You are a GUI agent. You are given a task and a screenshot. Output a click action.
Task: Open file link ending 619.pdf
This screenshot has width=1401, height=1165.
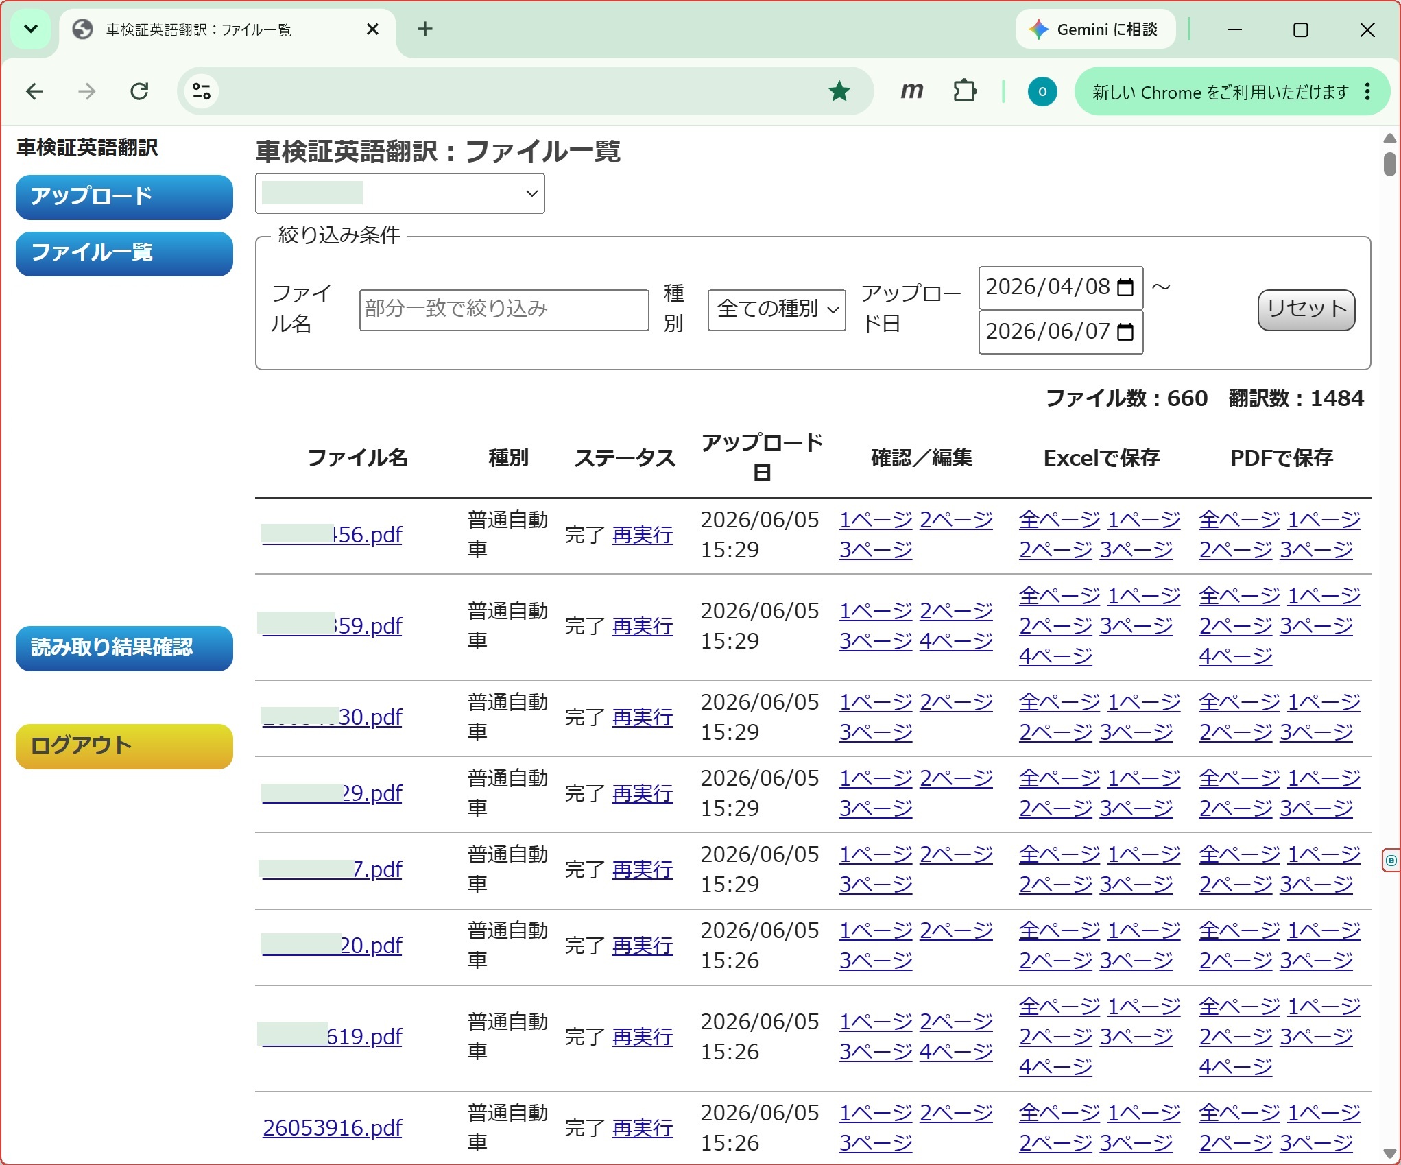[332, 1037]
